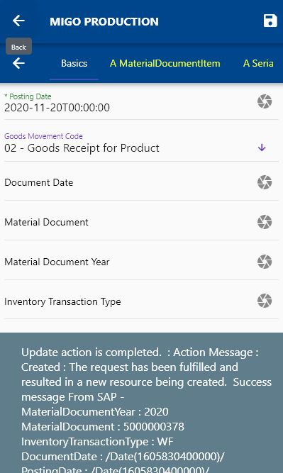Click the save disk icon
Screen dimensions: 283x473
[270, 21]
